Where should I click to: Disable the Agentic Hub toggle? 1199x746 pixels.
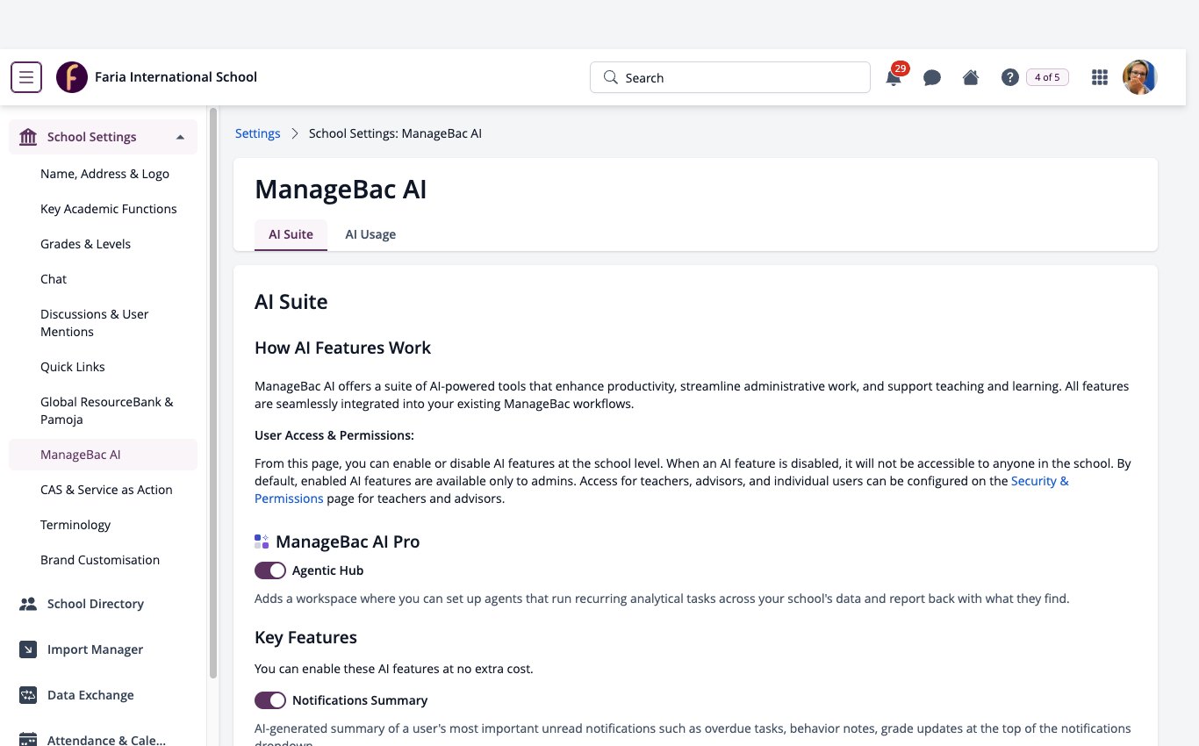(270, 570)
